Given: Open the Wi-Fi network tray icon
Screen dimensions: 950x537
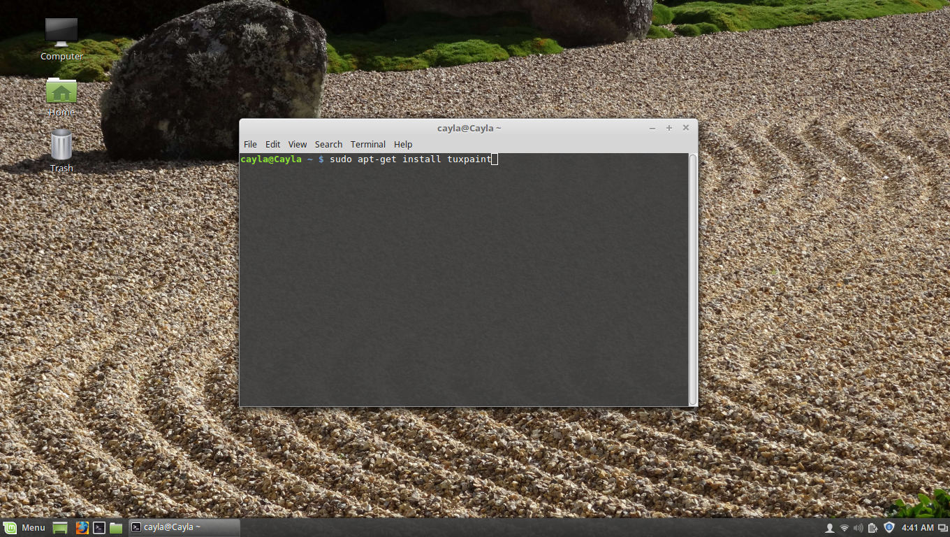Looking at the screenshot, I should point(845,528).
